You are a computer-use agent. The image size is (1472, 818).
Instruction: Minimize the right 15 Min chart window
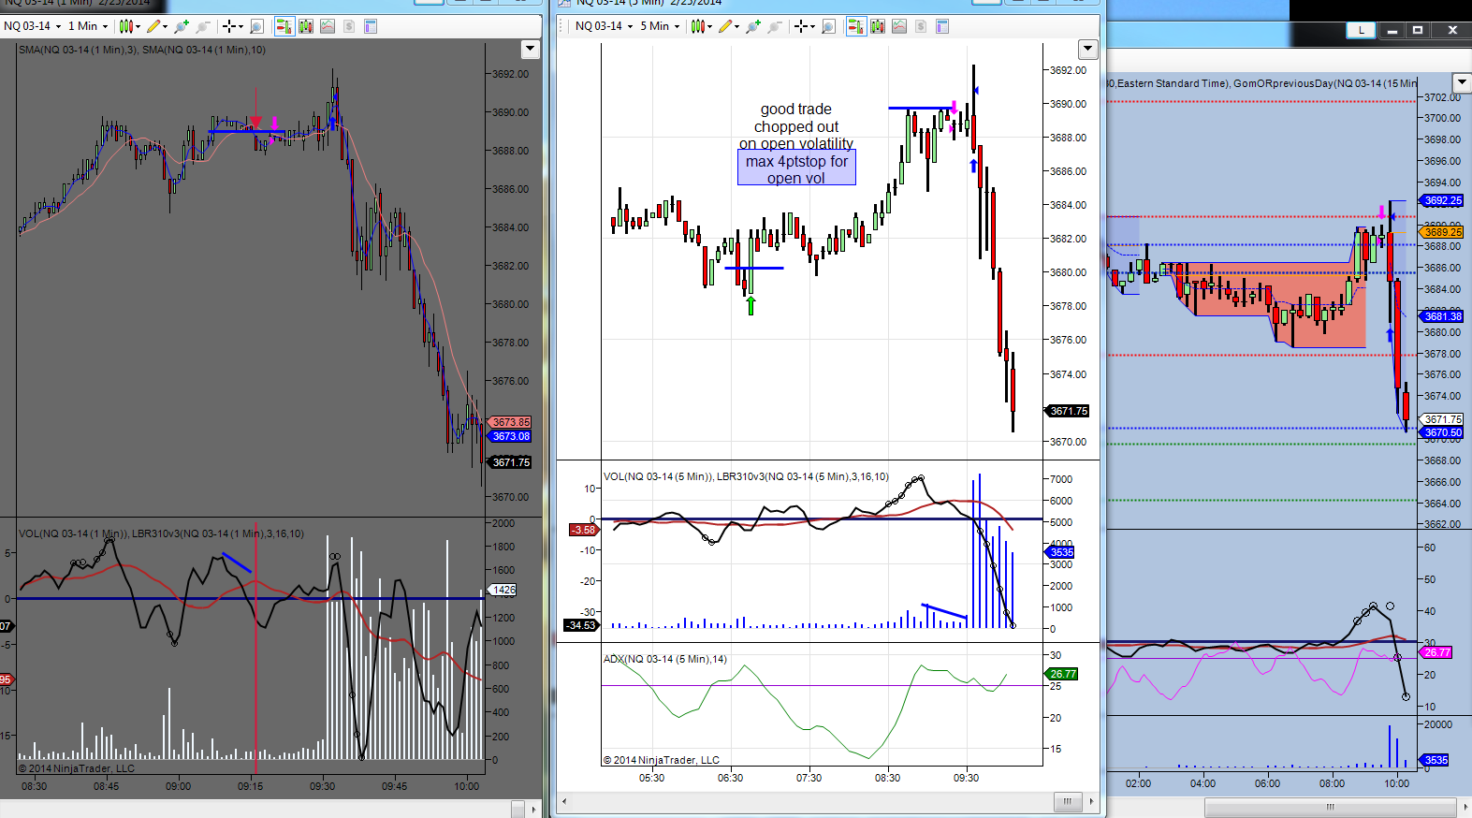[x=1392, y=30]
